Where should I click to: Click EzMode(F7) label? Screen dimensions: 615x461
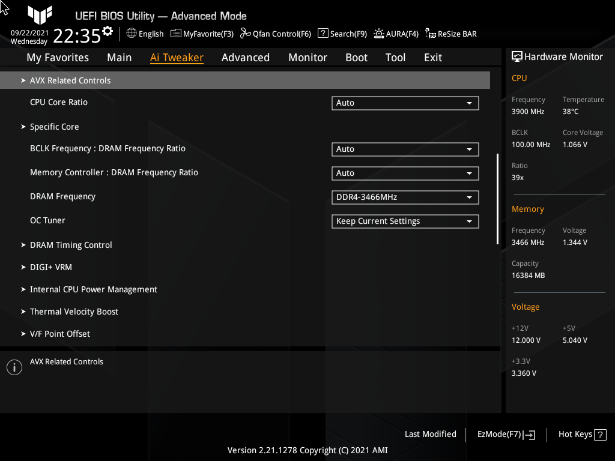499,434
